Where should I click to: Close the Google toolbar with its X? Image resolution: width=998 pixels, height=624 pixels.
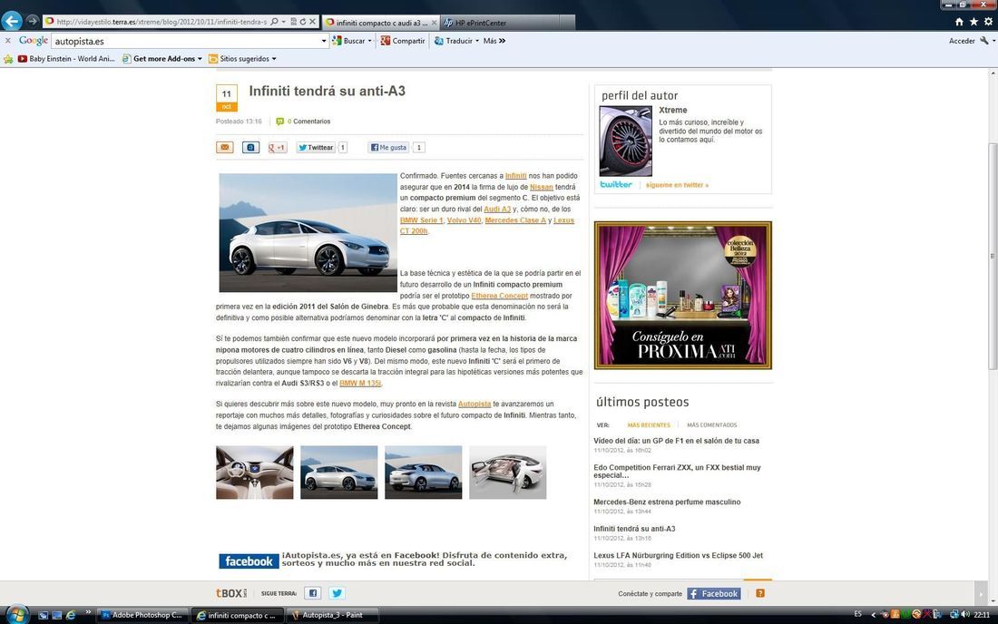7,40
